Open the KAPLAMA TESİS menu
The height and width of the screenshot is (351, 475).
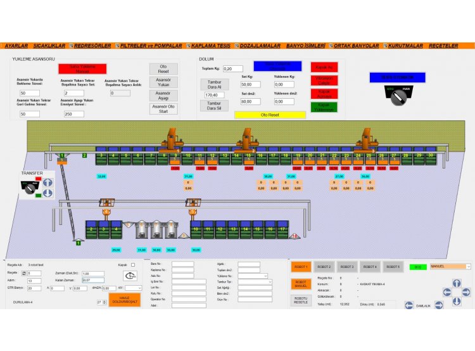coord(212,46)
